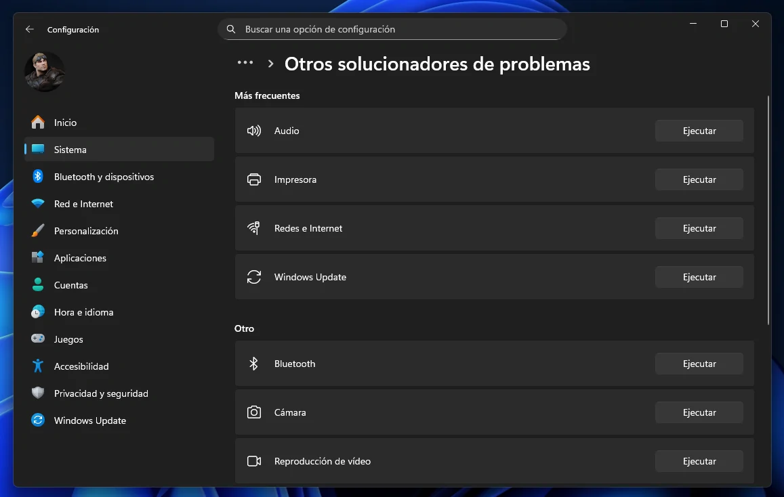784x497 pixels.
Task: Click the Windows Update troubleshooter row label
Action: [x=310, y=277]
